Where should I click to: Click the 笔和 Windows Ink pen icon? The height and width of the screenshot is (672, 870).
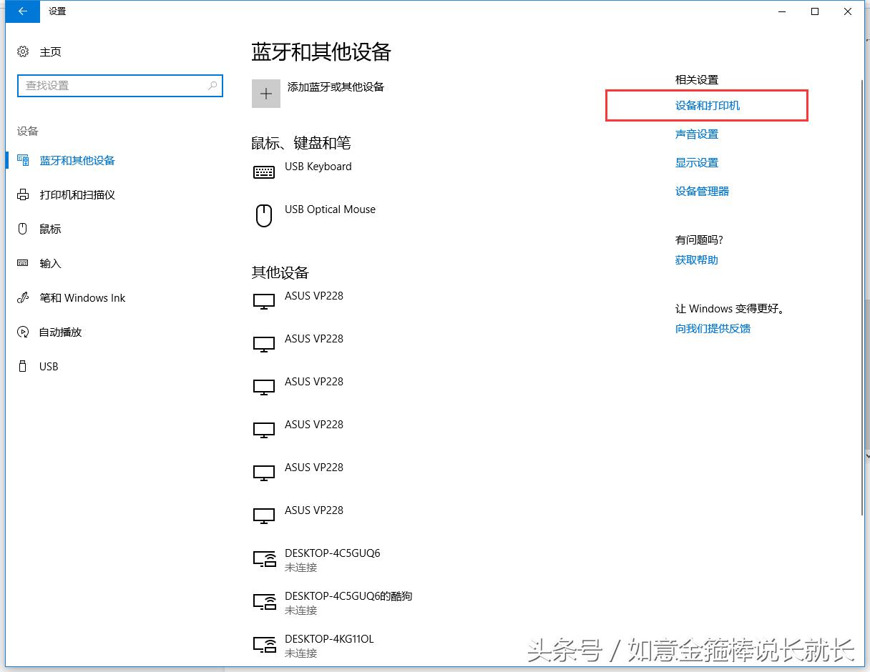tap(22, 297)
